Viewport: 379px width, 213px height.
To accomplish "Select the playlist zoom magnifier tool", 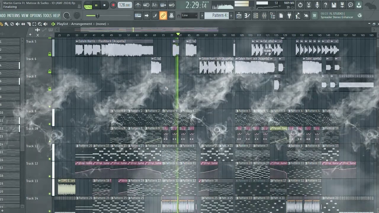I will (x=40, y=24).
